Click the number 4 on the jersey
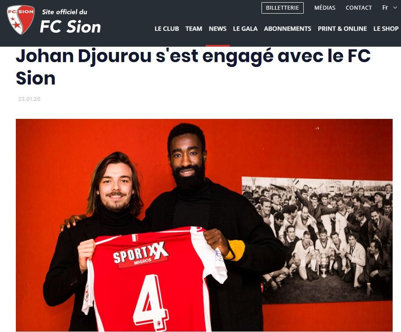401x332 pixels. tap(151, 301)
